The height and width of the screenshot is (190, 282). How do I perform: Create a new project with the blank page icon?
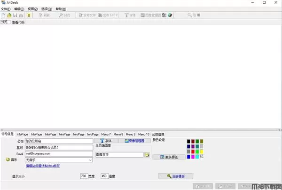3,15
